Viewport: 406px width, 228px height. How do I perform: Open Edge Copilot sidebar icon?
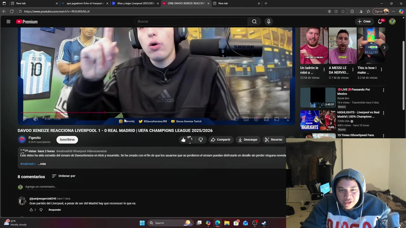(401, 11)
